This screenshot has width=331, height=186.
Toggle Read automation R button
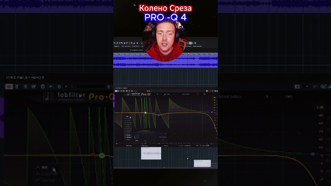point(121,91)
